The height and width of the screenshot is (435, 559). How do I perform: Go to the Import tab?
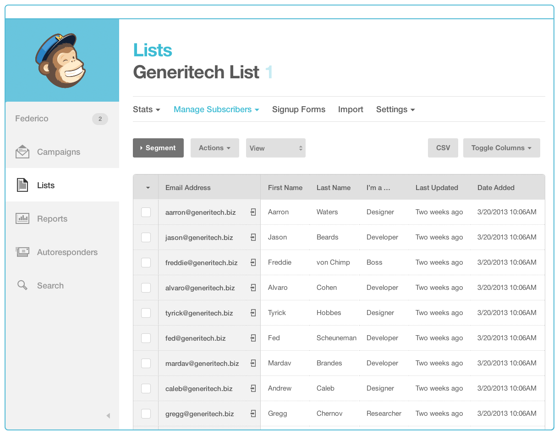(351, 109)
